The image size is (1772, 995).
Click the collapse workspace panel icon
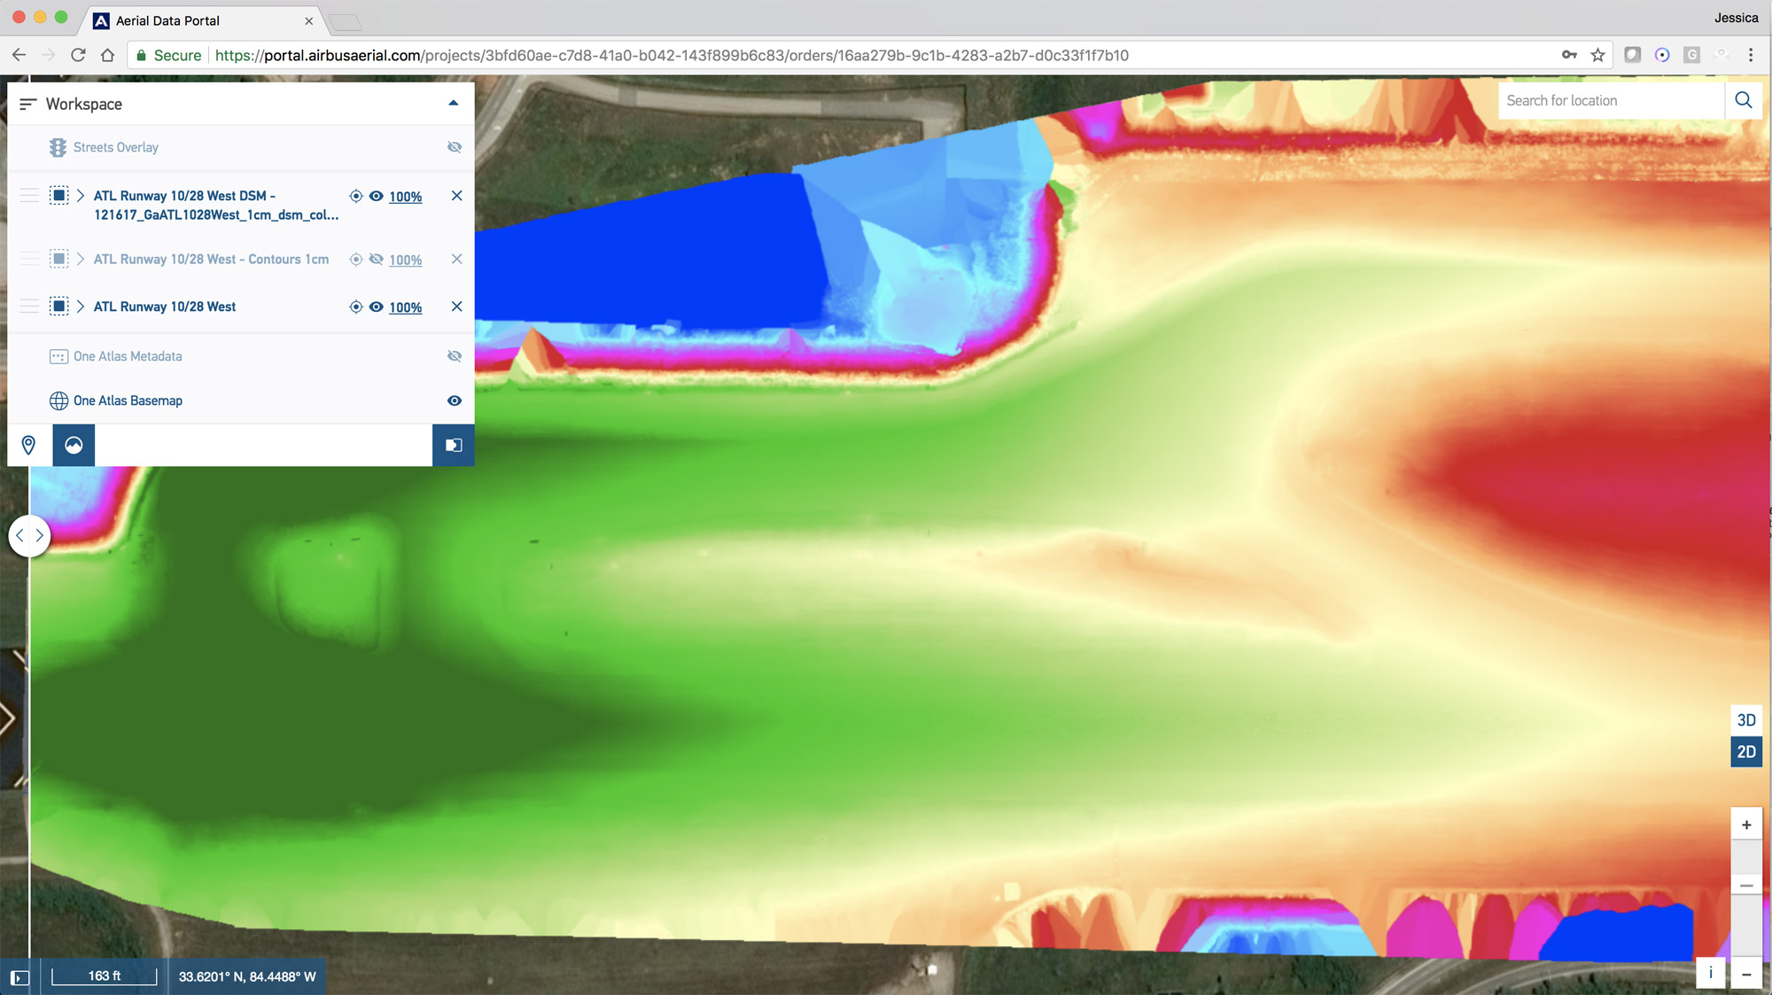(x=455, y=102)
